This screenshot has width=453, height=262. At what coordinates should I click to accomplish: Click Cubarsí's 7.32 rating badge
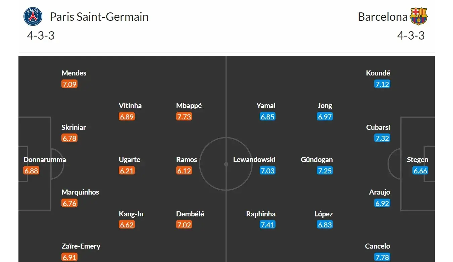(382, 138)
